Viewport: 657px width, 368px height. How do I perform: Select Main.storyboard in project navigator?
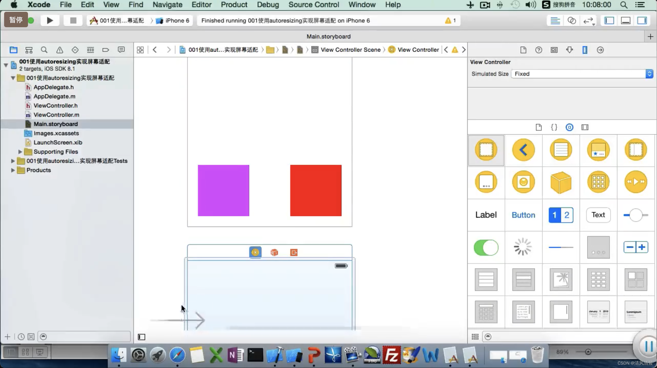55,124
